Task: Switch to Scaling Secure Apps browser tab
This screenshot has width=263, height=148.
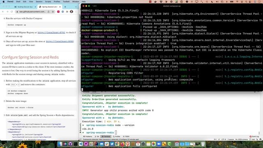Action: (x=25, y=7)
